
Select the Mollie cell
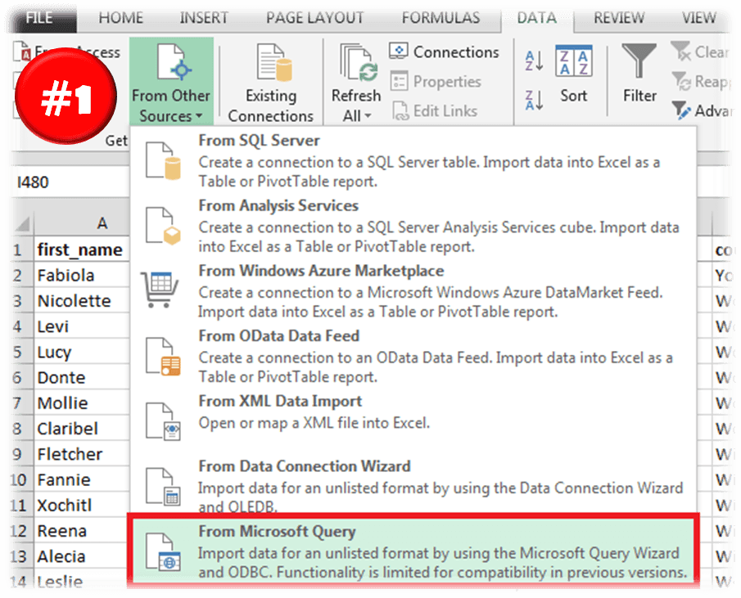(x=82, y=403)
